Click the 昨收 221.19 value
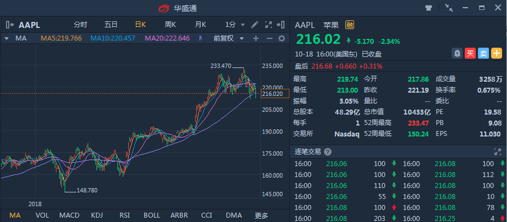The image size is (507, 222). pos(418,90)
